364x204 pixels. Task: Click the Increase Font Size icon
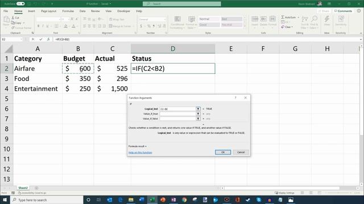(x=72, y=19)
